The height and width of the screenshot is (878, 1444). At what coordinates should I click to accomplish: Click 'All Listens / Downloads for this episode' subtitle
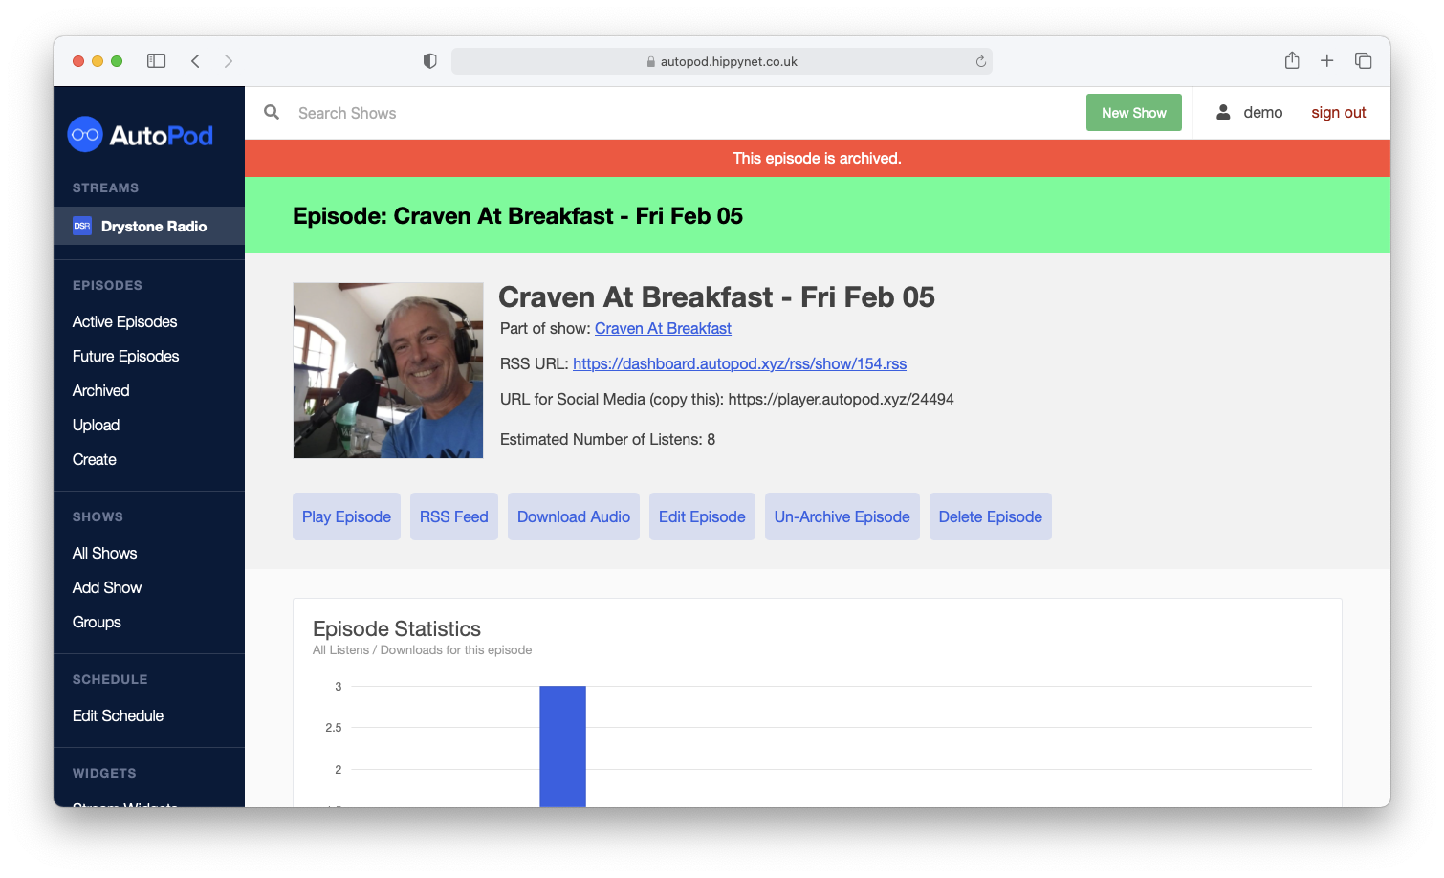click(423, 650)
